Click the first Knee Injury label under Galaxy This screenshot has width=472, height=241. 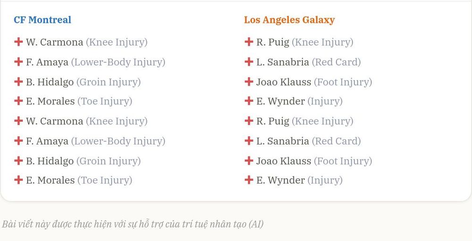(x=322, y=42)
